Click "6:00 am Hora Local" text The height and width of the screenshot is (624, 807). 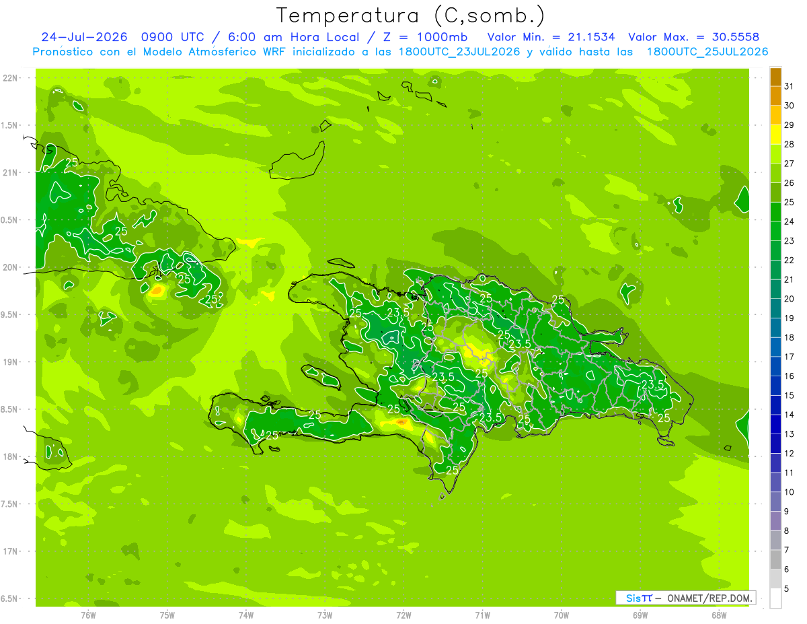point(292,37)
